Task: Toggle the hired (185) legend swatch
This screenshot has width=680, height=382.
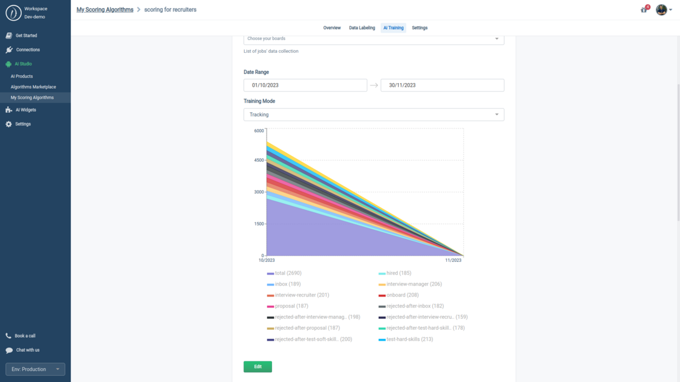Action: 382,273
